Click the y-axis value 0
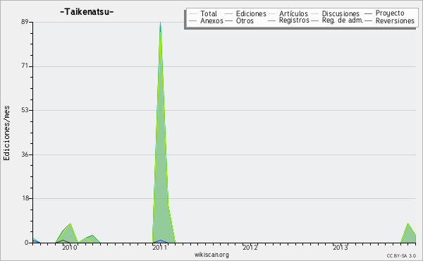Viewport: 423px width, 261px height. tap(27, 243)
